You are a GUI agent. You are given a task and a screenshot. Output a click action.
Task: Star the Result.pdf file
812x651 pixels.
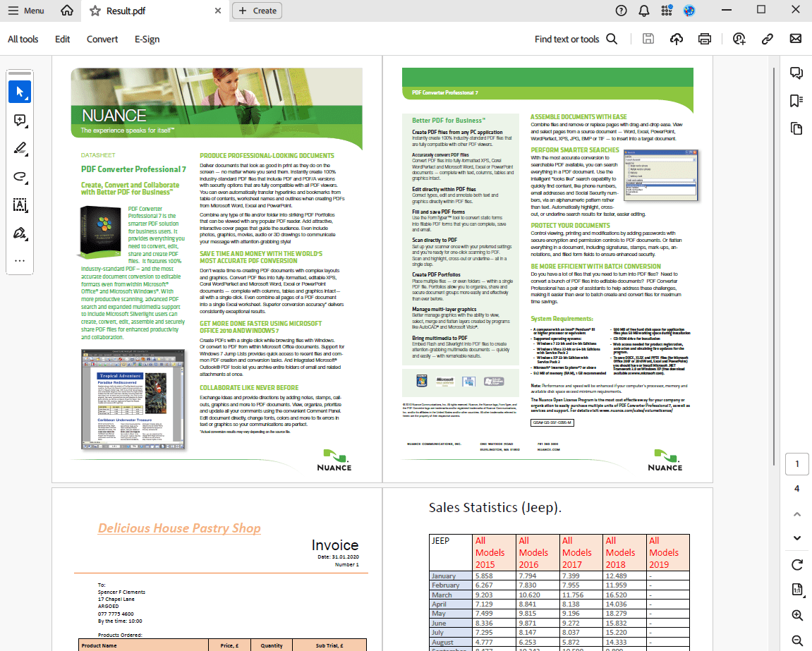(95, 11)
